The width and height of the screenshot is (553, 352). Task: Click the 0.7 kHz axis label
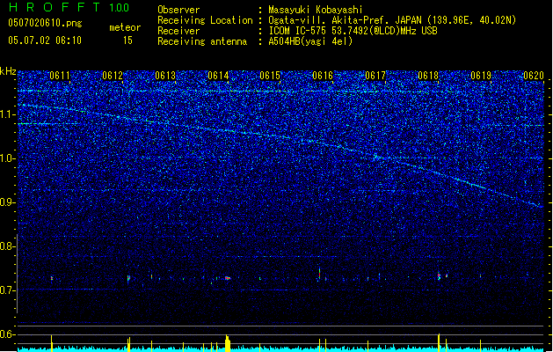point(8,290)
